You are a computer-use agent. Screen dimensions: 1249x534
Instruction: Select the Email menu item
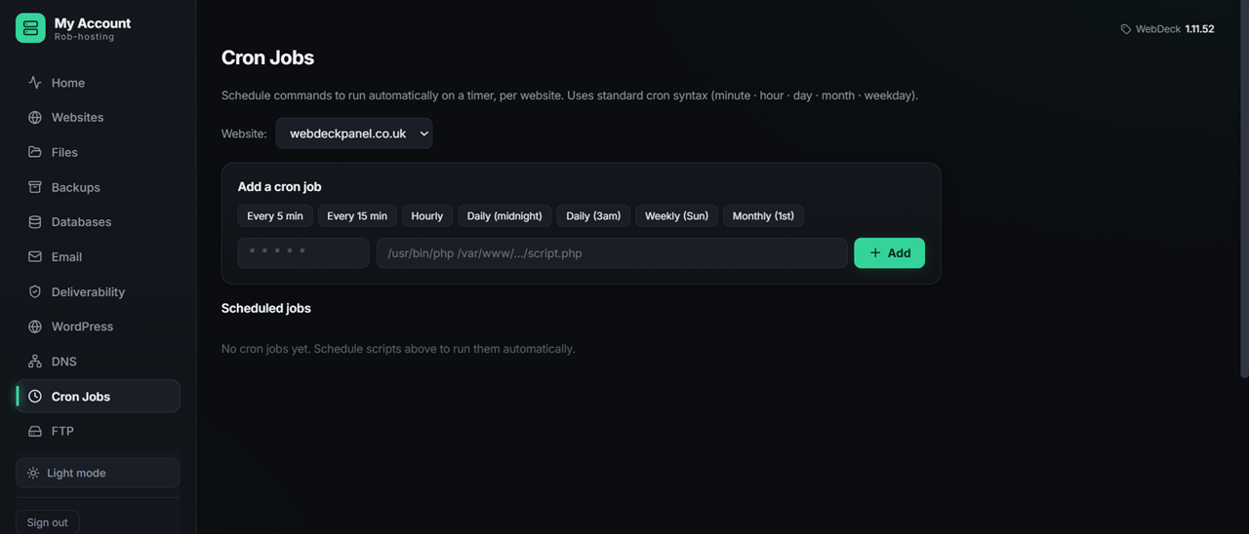click(x=98, y=257)
